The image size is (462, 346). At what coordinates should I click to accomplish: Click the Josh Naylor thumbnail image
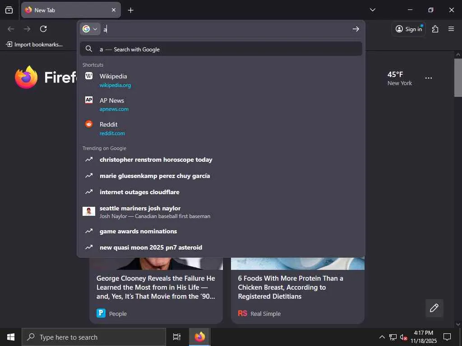[89, 211]
